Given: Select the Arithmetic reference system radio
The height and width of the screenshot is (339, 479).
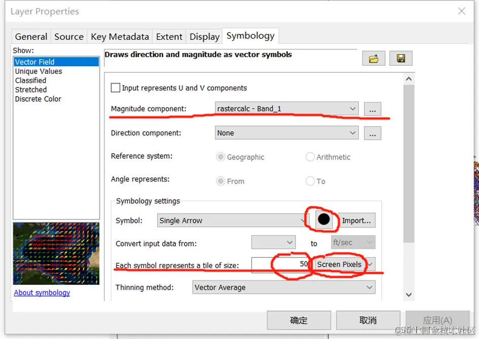Looking at the screenshot, I should coord(310,157).
